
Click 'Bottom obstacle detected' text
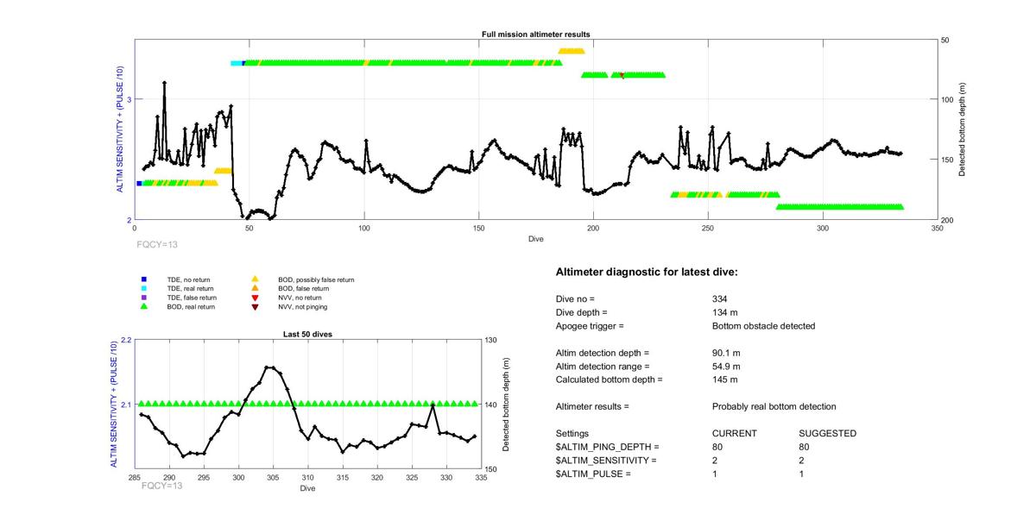pos(763,326)
